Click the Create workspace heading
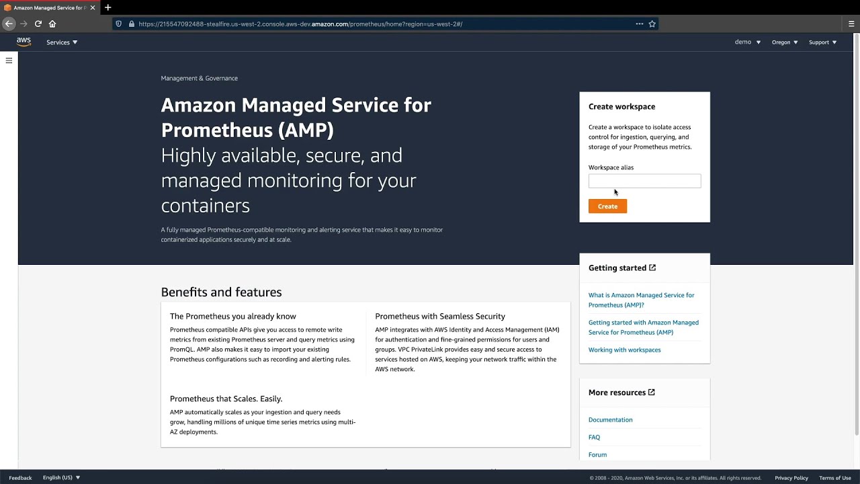This screenshot has width=860, height=484. [621, 106]
